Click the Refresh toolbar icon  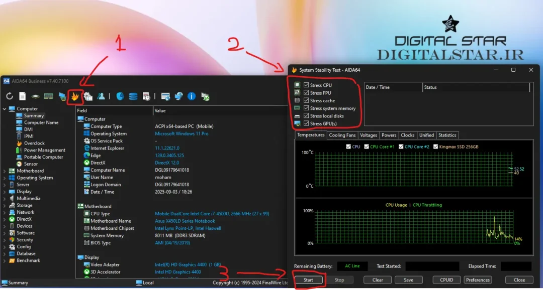click(10, 96)
